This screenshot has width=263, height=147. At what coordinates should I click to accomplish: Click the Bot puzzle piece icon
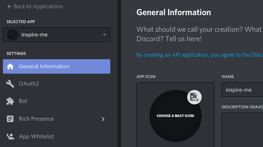[10, 101]
